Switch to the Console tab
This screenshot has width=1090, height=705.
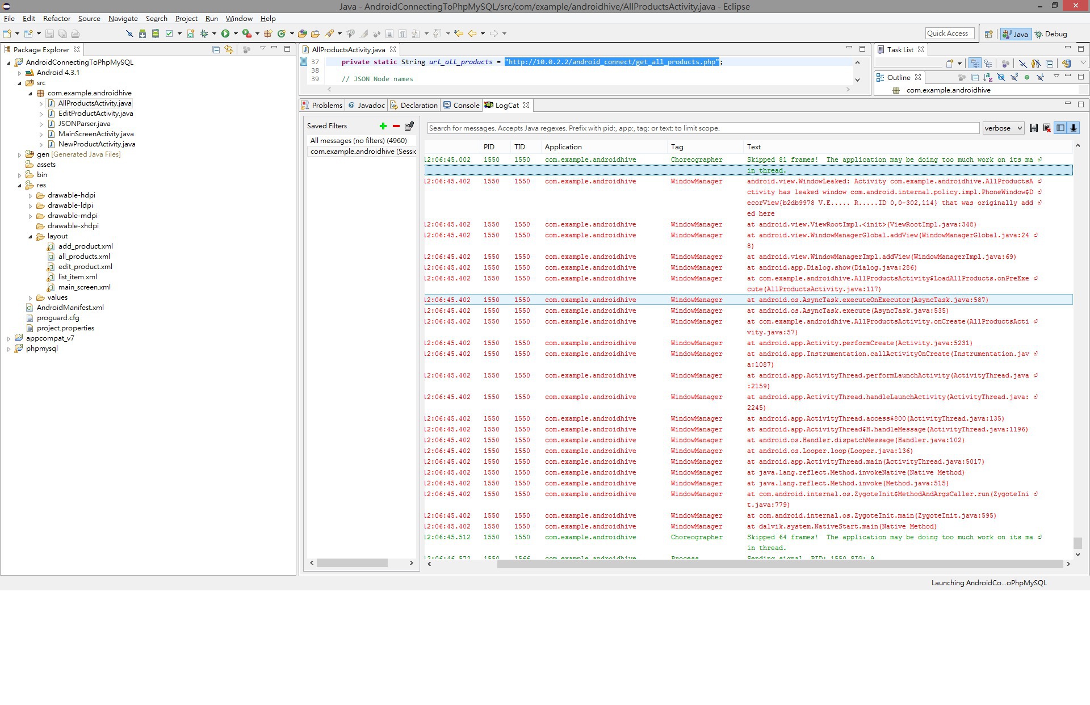click(462, 105)
